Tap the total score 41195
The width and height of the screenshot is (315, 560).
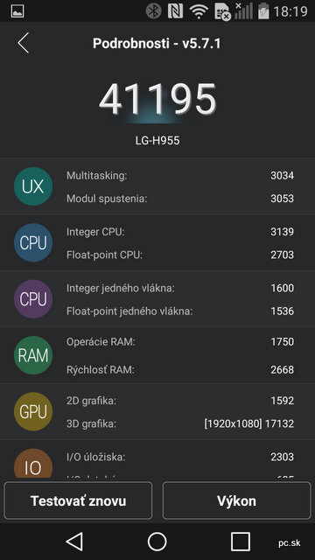(x=157, y=100)
